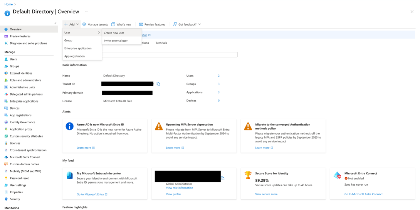
Task: Click the Home breadcrumb link
Action: click(x=9, y=4)
